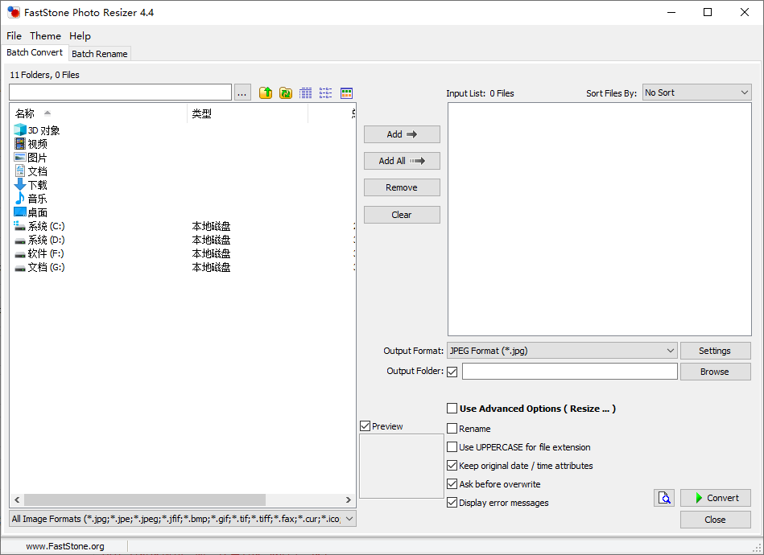
Task: Switch to details list view icon
Action: pos(306,93)
